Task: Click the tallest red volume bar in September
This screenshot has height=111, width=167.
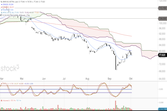Action: tap(116, 105)
